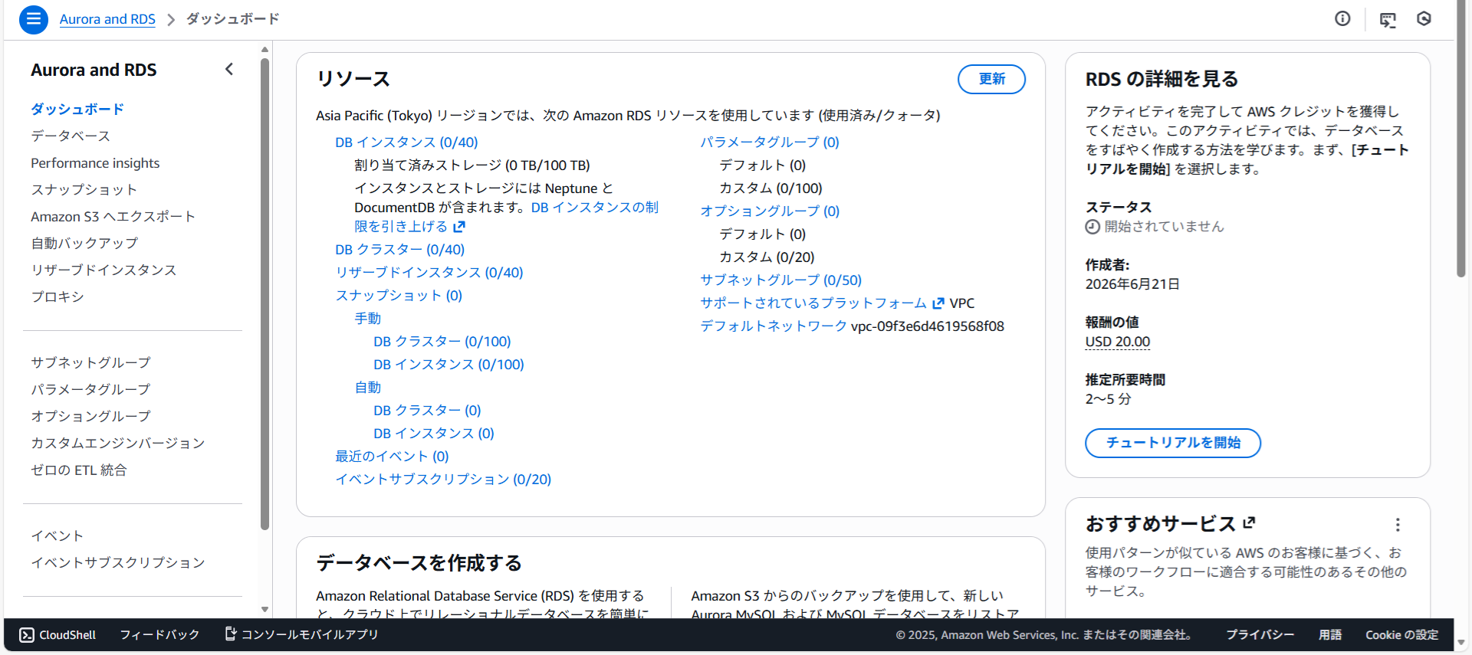The width and height of the screenshot is (1472, 655).
Task: Open the console mobile app link icon
Action: (230, 634)
